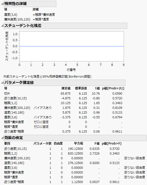Click the vertical スチューデント化残差 axis title
The width and height of the screenshot is (147, 185).
pos(7,46)
